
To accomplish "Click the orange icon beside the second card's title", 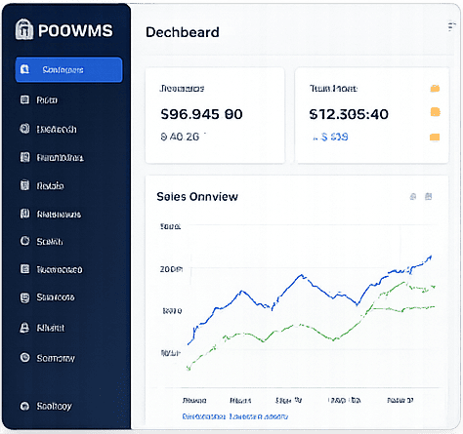I will [x=435, y=89].
